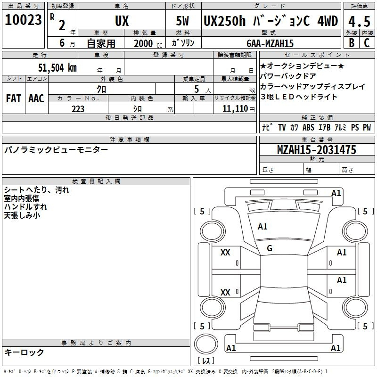This screenshot has height=377, width=377.
Task: Select the car name UX
Action: click(x=122, y=21)
